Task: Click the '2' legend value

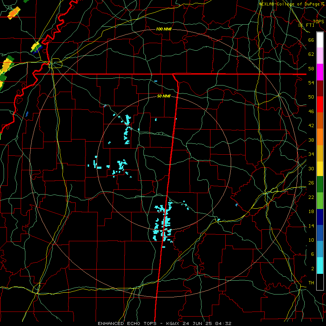Action: (x=313, y=269)
